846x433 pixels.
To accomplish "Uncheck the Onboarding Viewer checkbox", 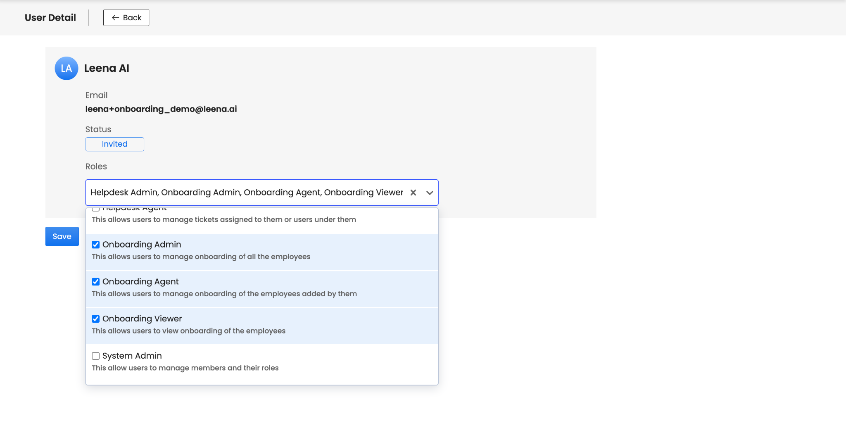I will (96, 319).
